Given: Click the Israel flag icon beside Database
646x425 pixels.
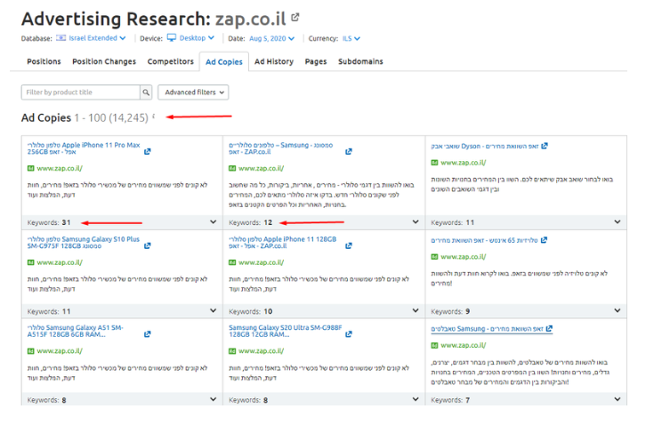Looking at the screenshot, I should click(x=61, y=38).
